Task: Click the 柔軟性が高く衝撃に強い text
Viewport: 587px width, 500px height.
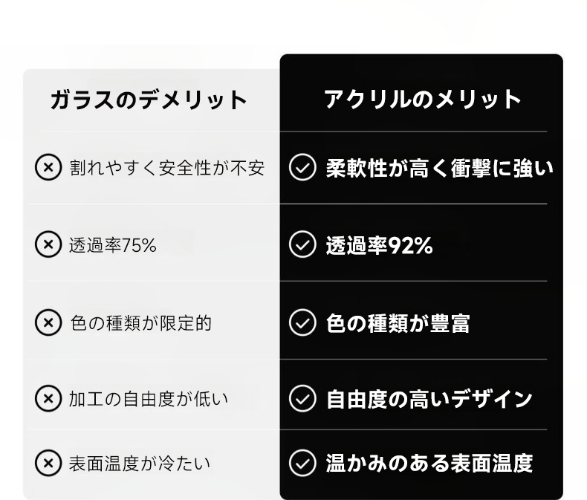Action: click(x=440, y=168)
